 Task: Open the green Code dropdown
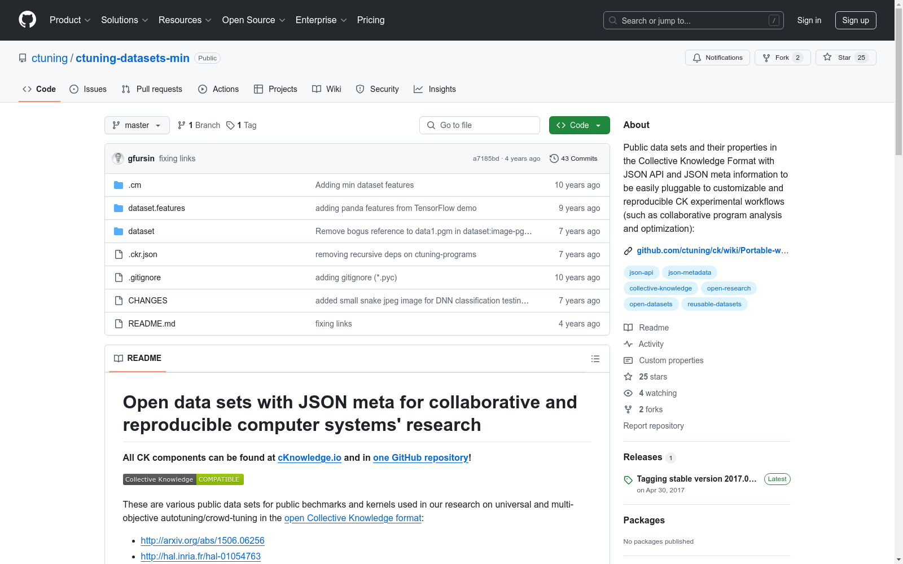(x=580, y=125)
